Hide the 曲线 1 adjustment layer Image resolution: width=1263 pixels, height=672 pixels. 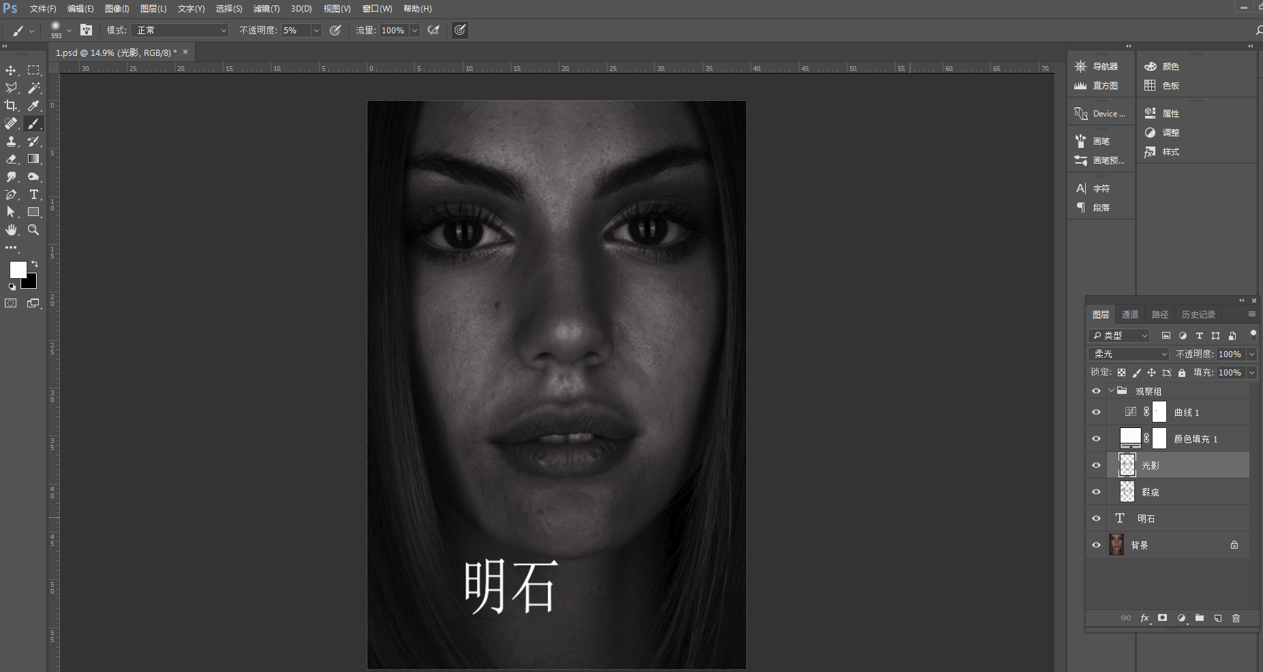[x=1096, y=412]
